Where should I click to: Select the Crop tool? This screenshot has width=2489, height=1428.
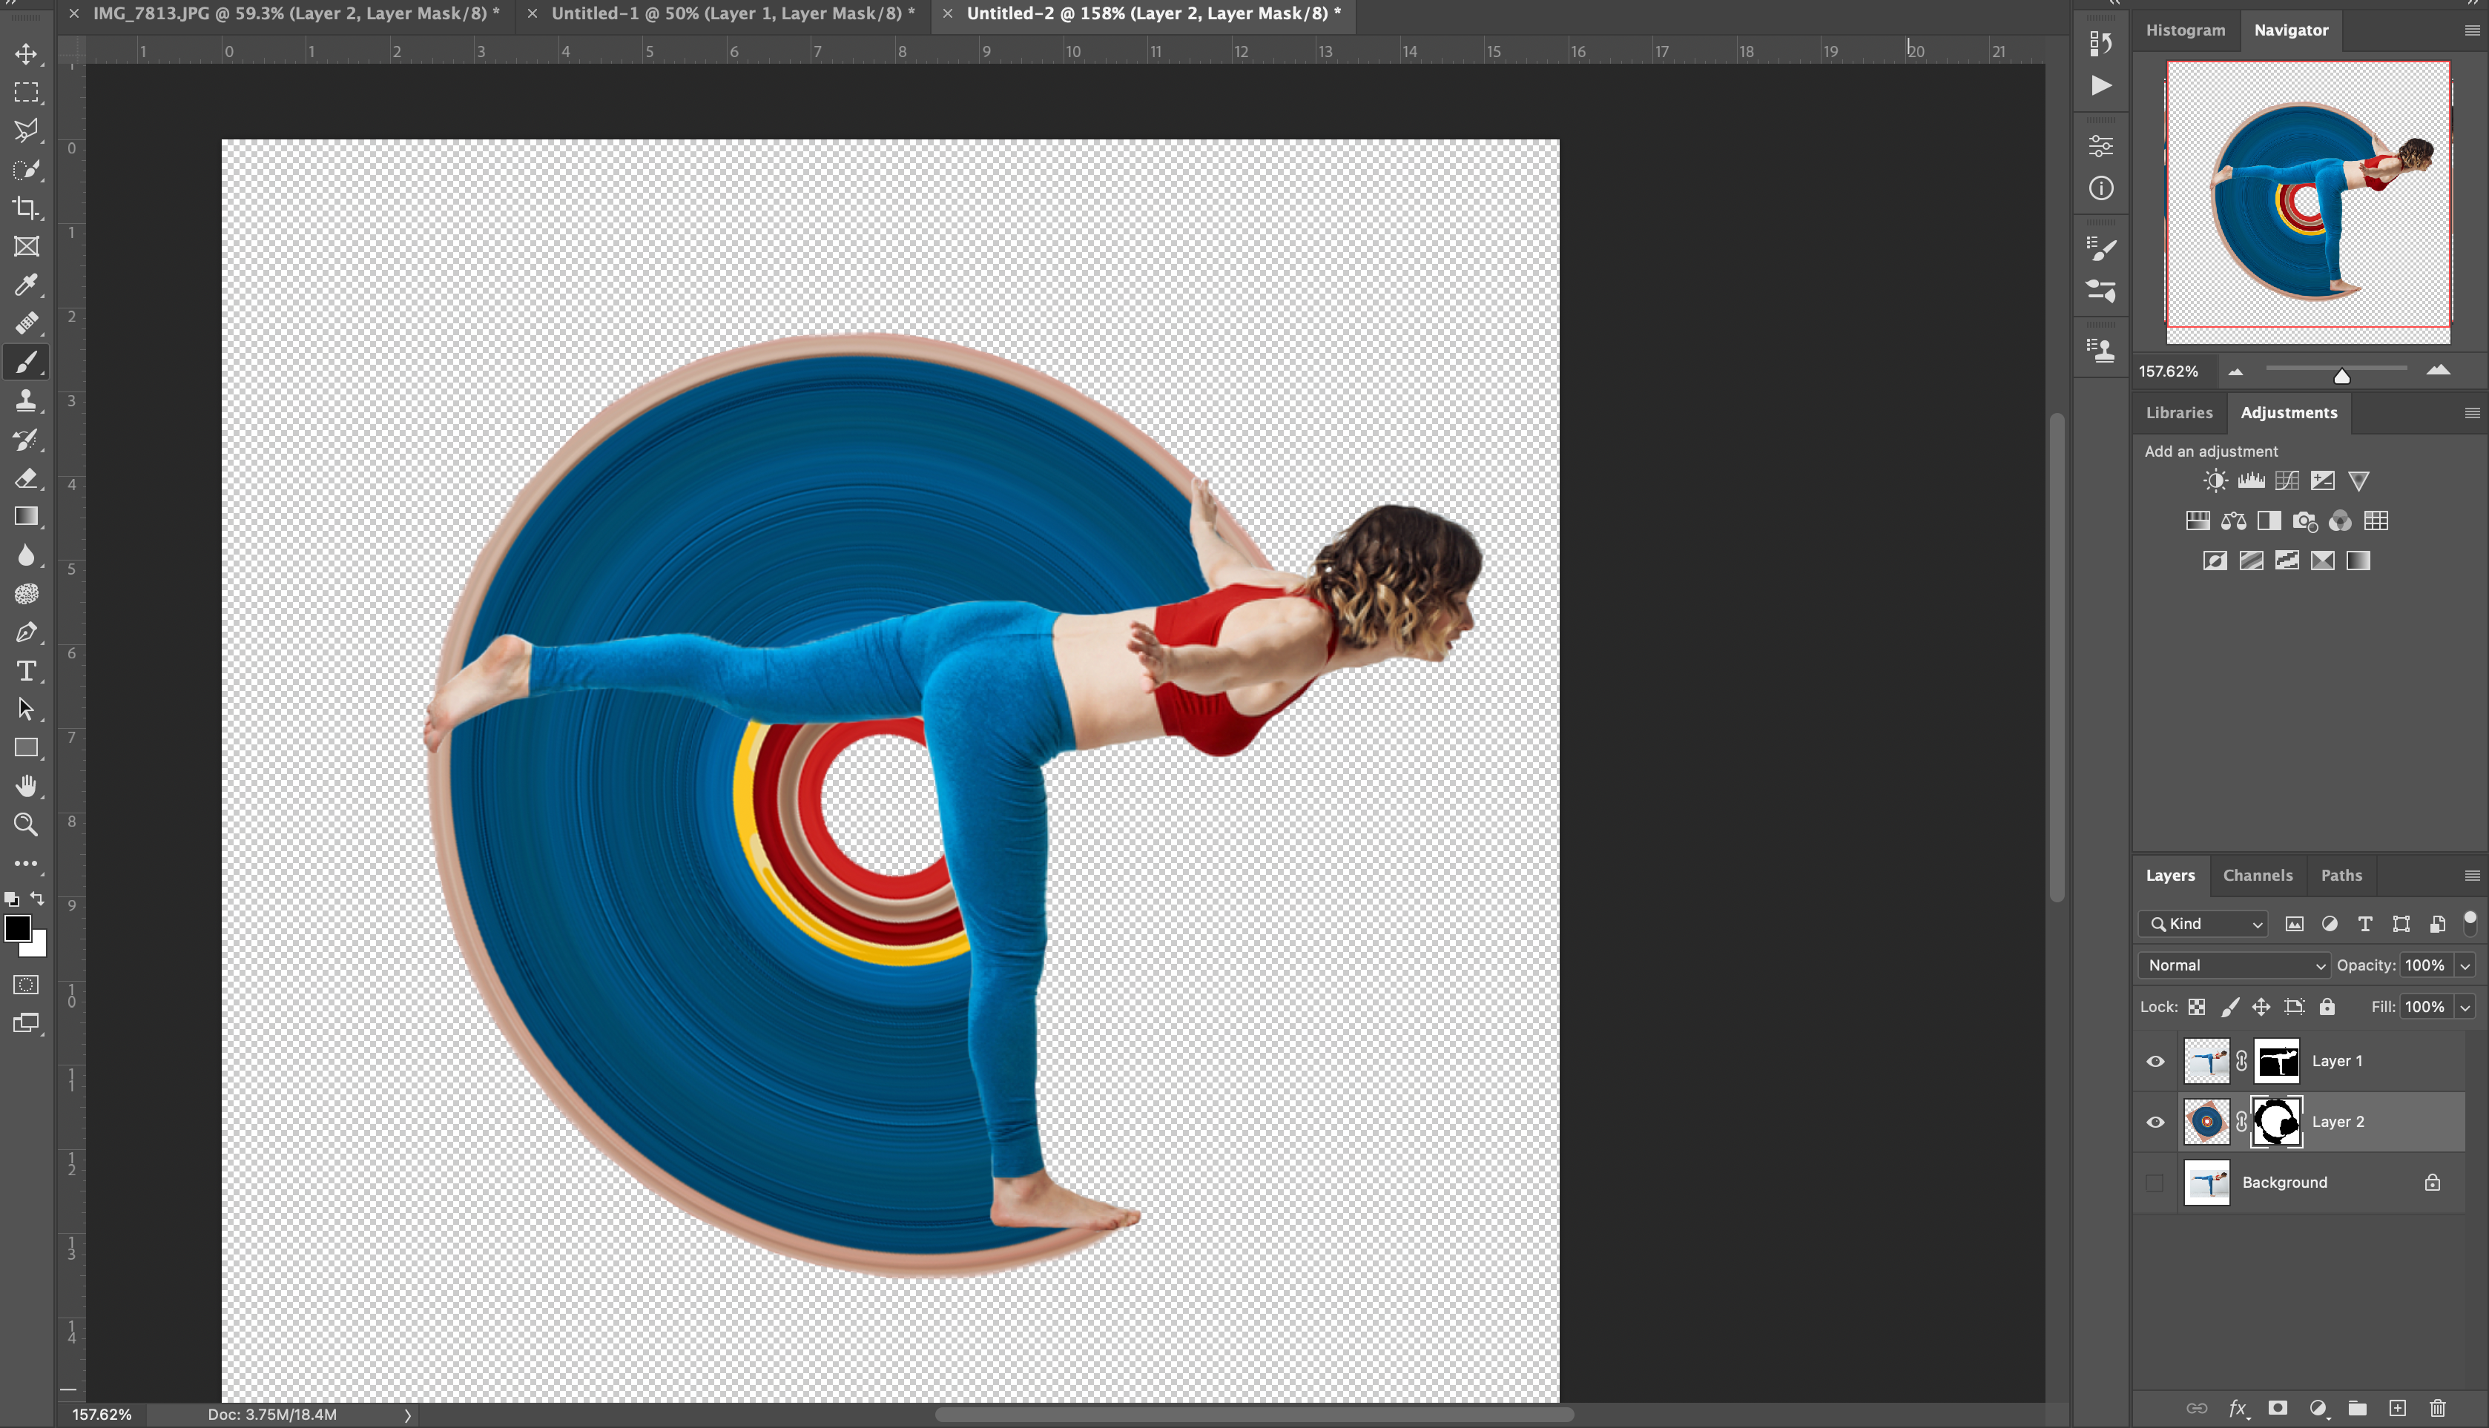coord(27,208)
